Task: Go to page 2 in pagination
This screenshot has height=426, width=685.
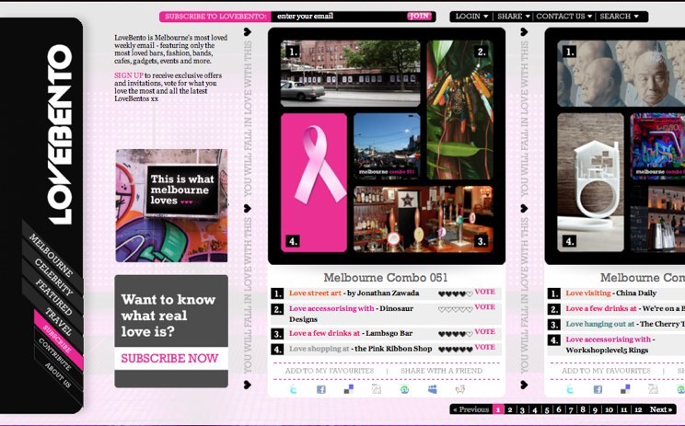Action: (x=510, y=409)
